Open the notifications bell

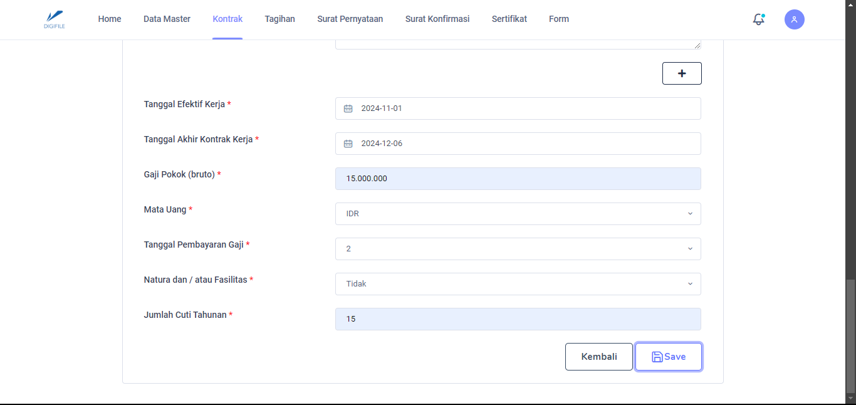758,19
